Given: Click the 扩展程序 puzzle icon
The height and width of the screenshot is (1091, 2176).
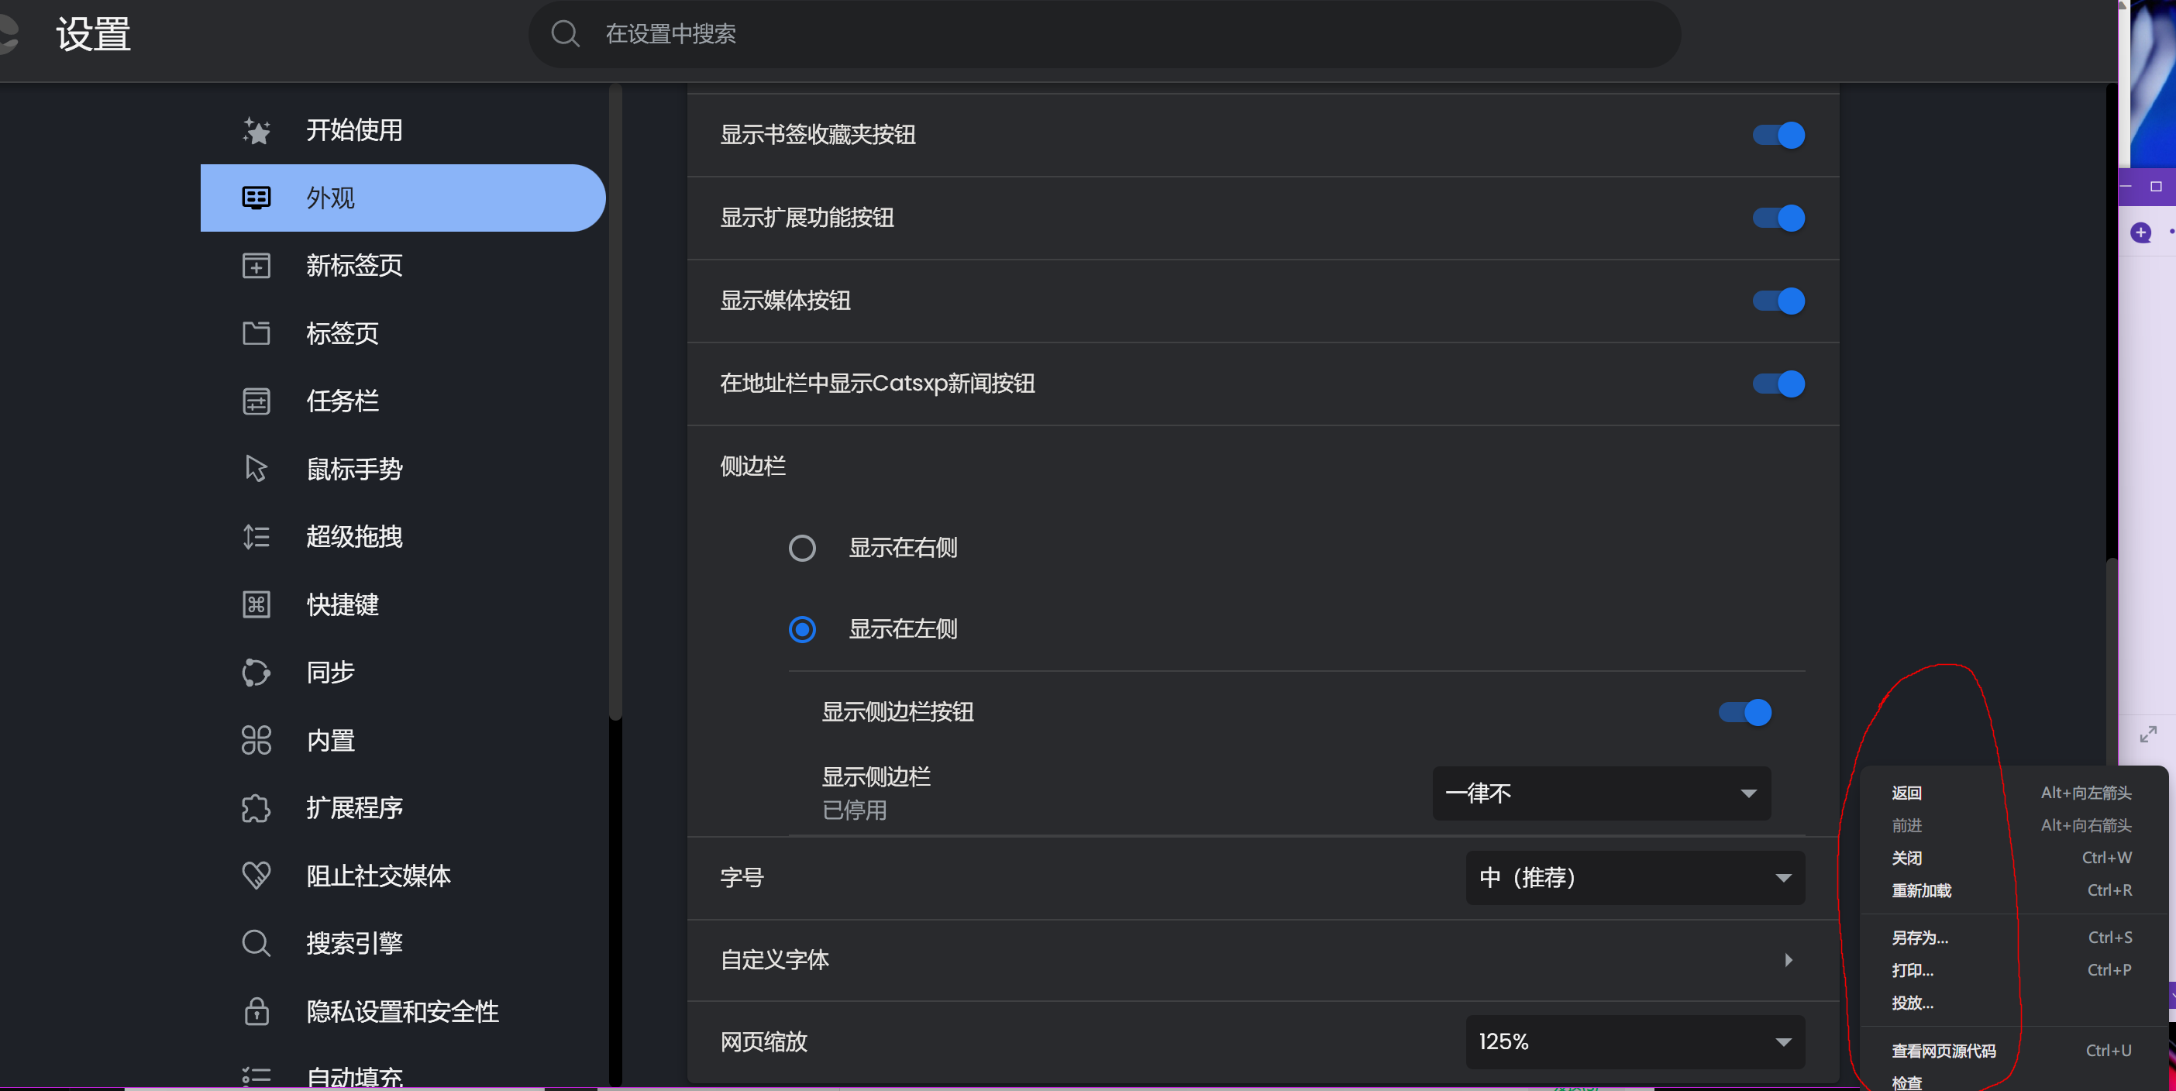Looking at the screenshot, I should point(256,808).
